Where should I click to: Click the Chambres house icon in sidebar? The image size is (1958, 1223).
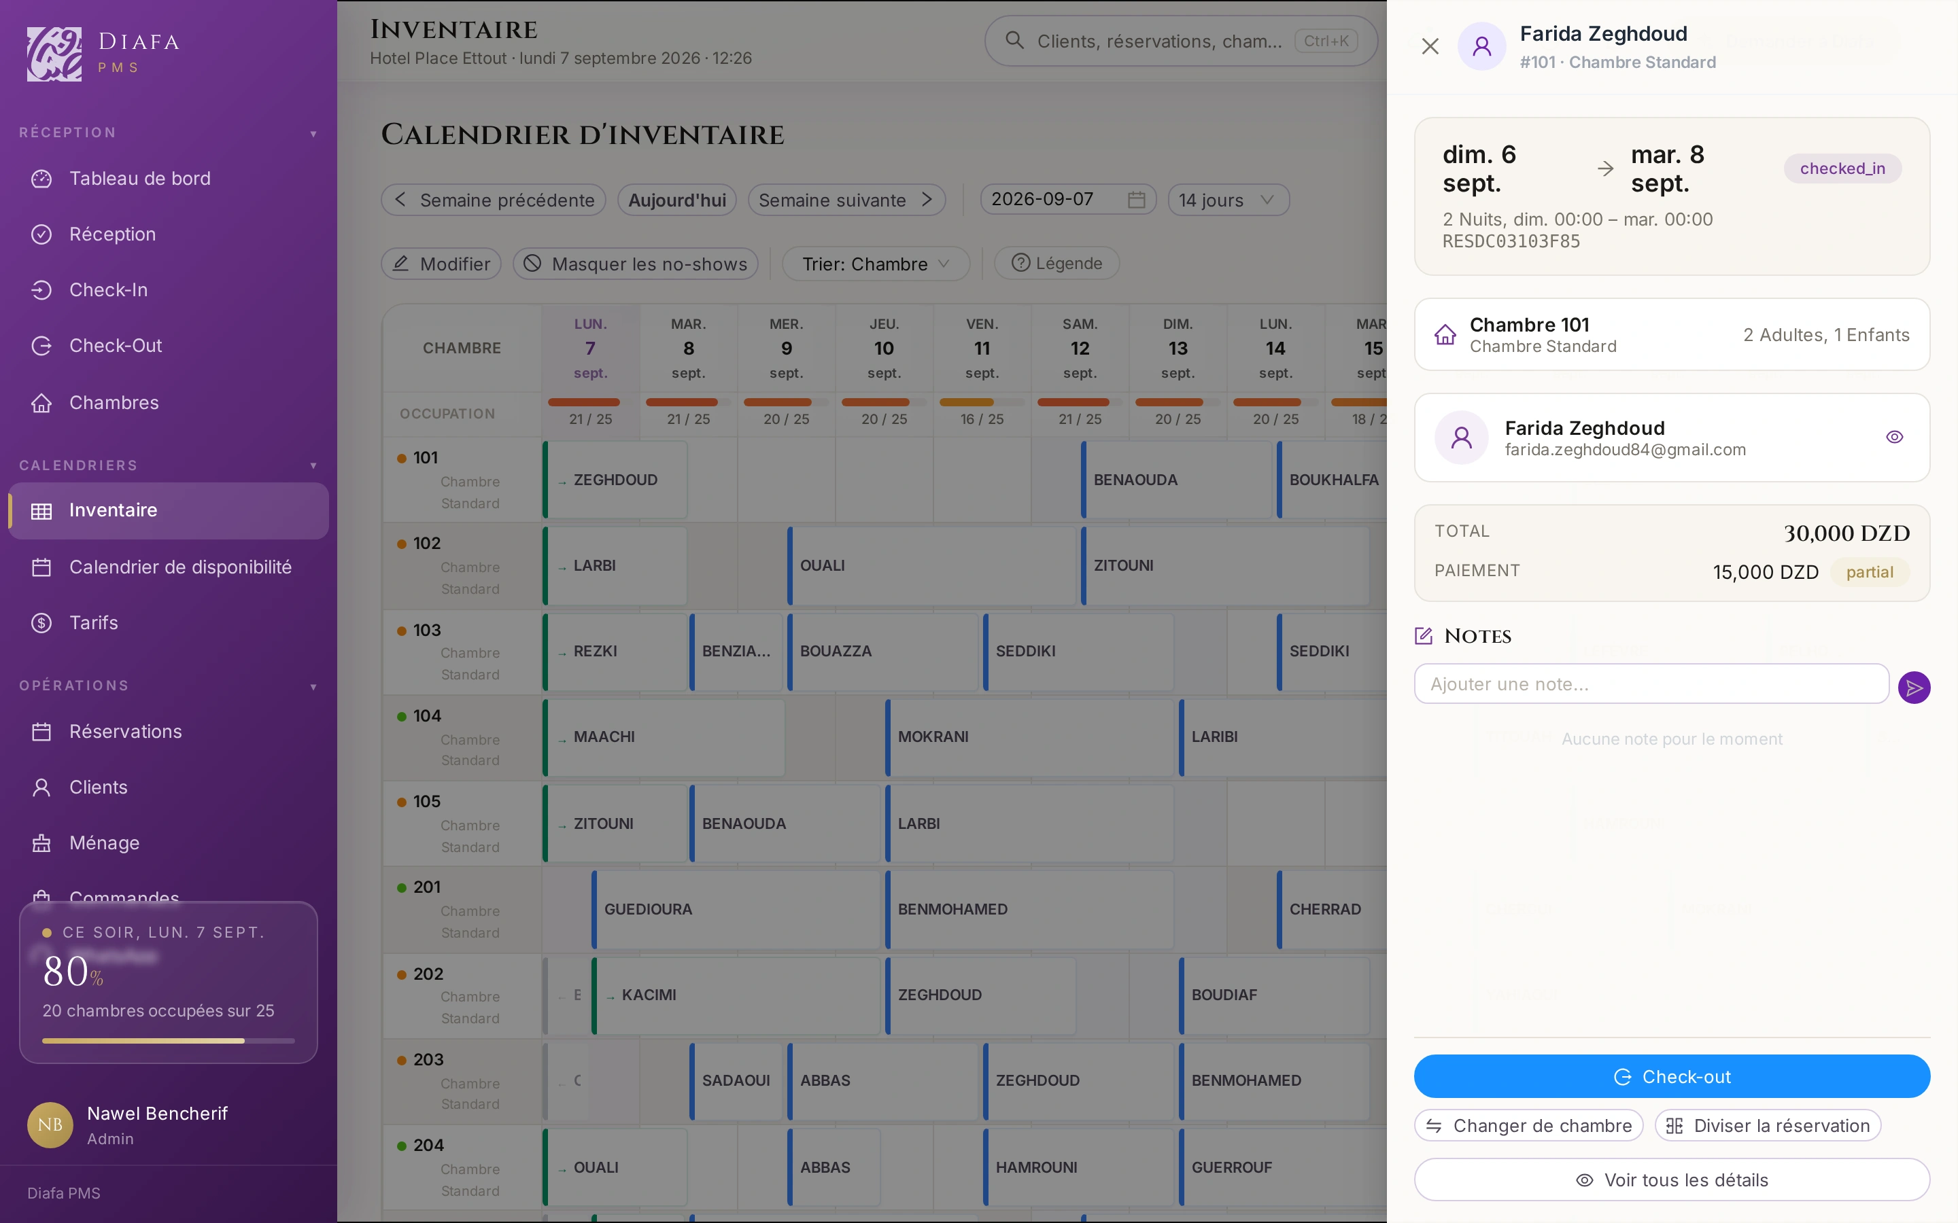pos(41,403)
